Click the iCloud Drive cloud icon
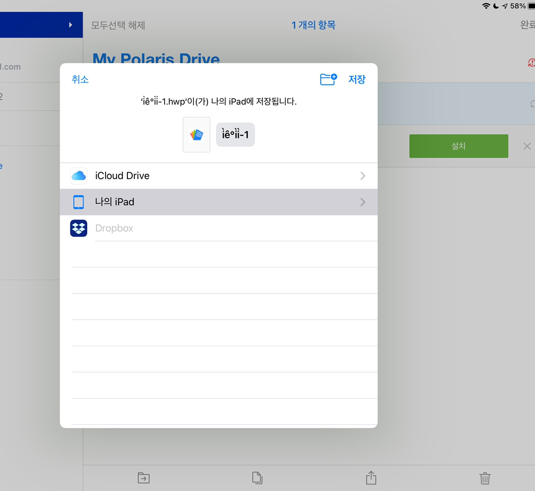Image resolution: width=535 pixels, height=491 pixels. point(79,176)
